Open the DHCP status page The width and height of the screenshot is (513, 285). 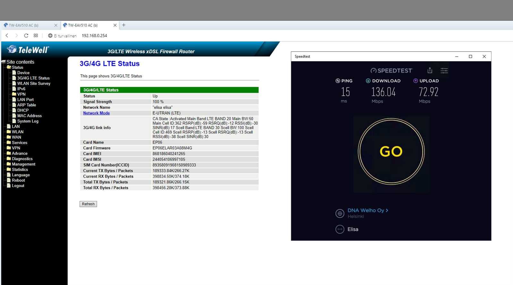[x=23, y=110]
